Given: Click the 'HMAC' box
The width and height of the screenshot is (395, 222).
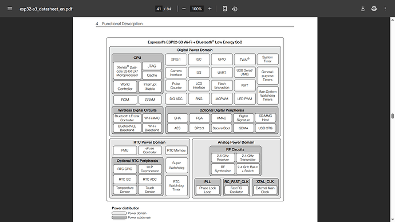Looking at the screenshot, I should [222, 118].
